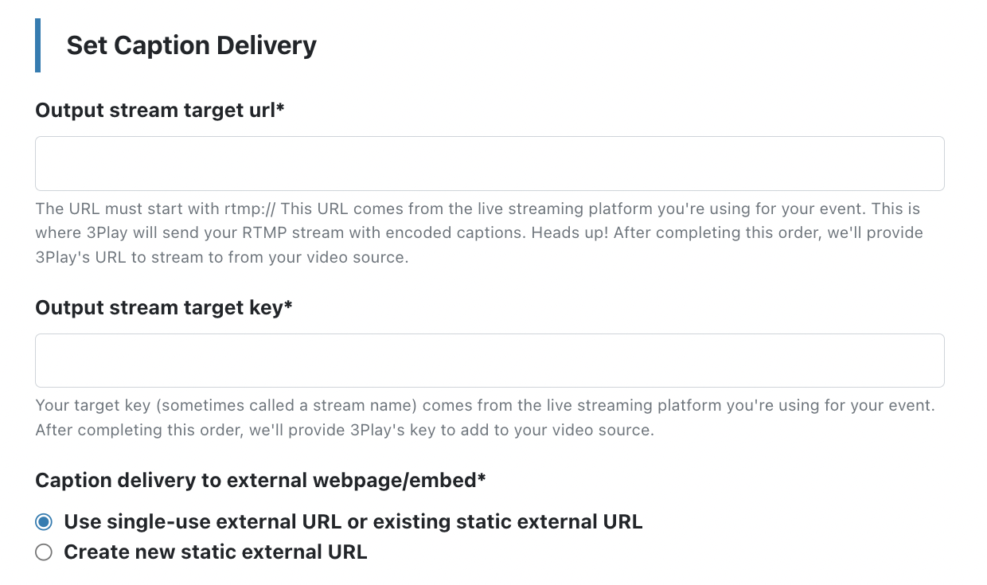Click the help text beginning 'The URL must start with'
The height and width of the screenshot is (585, 987).
[x=478, y=233]
